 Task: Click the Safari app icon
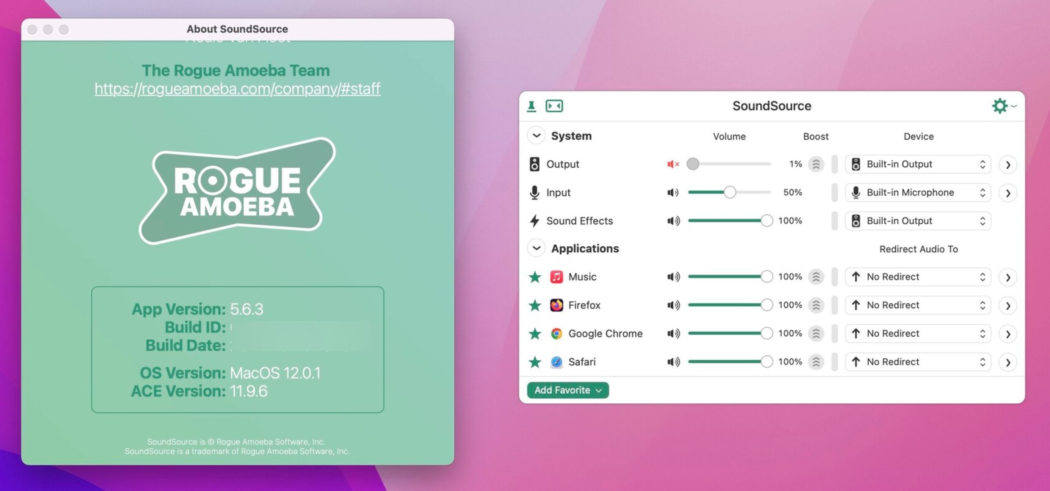pos(556,362)
